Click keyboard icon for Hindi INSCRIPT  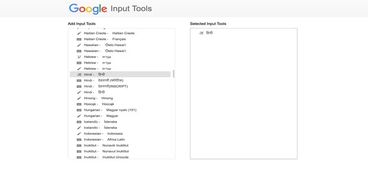click(79, 86)
